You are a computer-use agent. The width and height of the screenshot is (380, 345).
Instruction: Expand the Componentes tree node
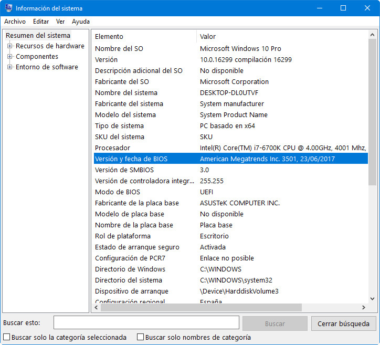click(9, 57)
